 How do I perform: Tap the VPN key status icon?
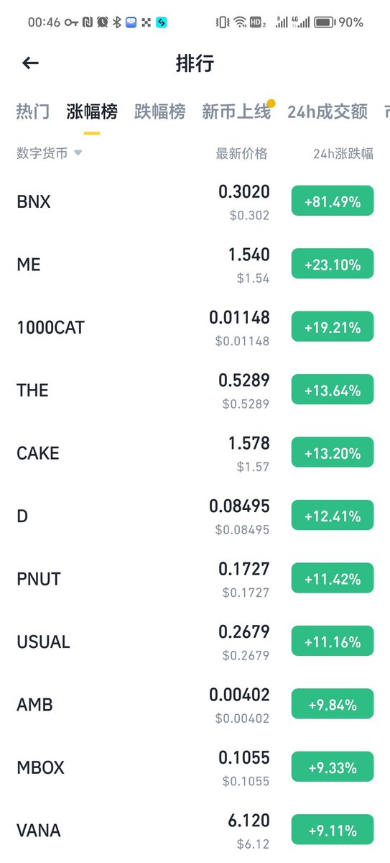point(71,22)
